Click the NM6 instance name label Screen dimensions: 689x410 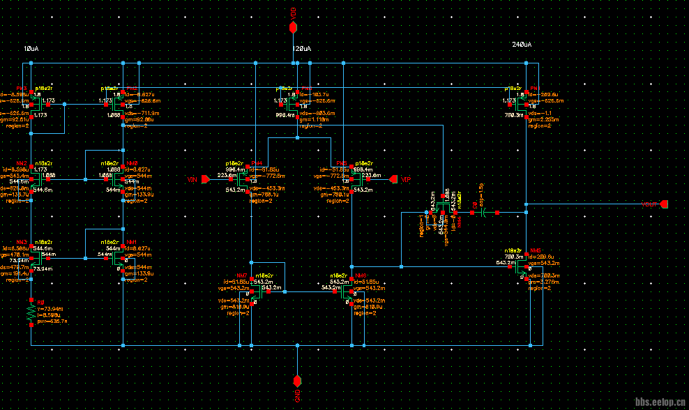pos(361,275)
